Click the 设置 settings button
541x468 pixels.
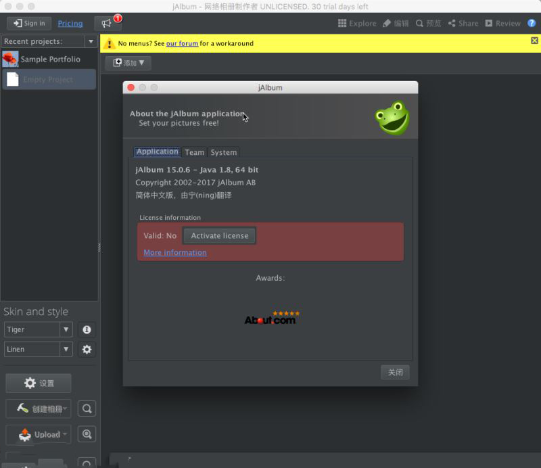[39, 383]
